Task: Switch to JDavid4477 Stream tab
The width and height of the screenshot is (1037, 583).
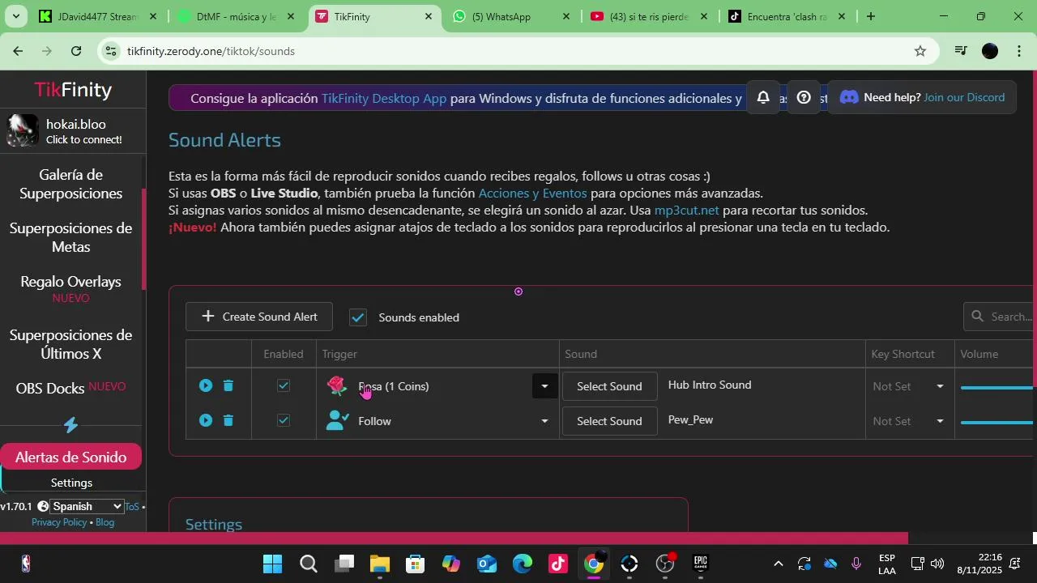Action: pyautogui.click(x=96, y=16)
